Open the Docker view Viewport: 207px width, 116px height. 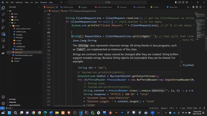[3, 53]
